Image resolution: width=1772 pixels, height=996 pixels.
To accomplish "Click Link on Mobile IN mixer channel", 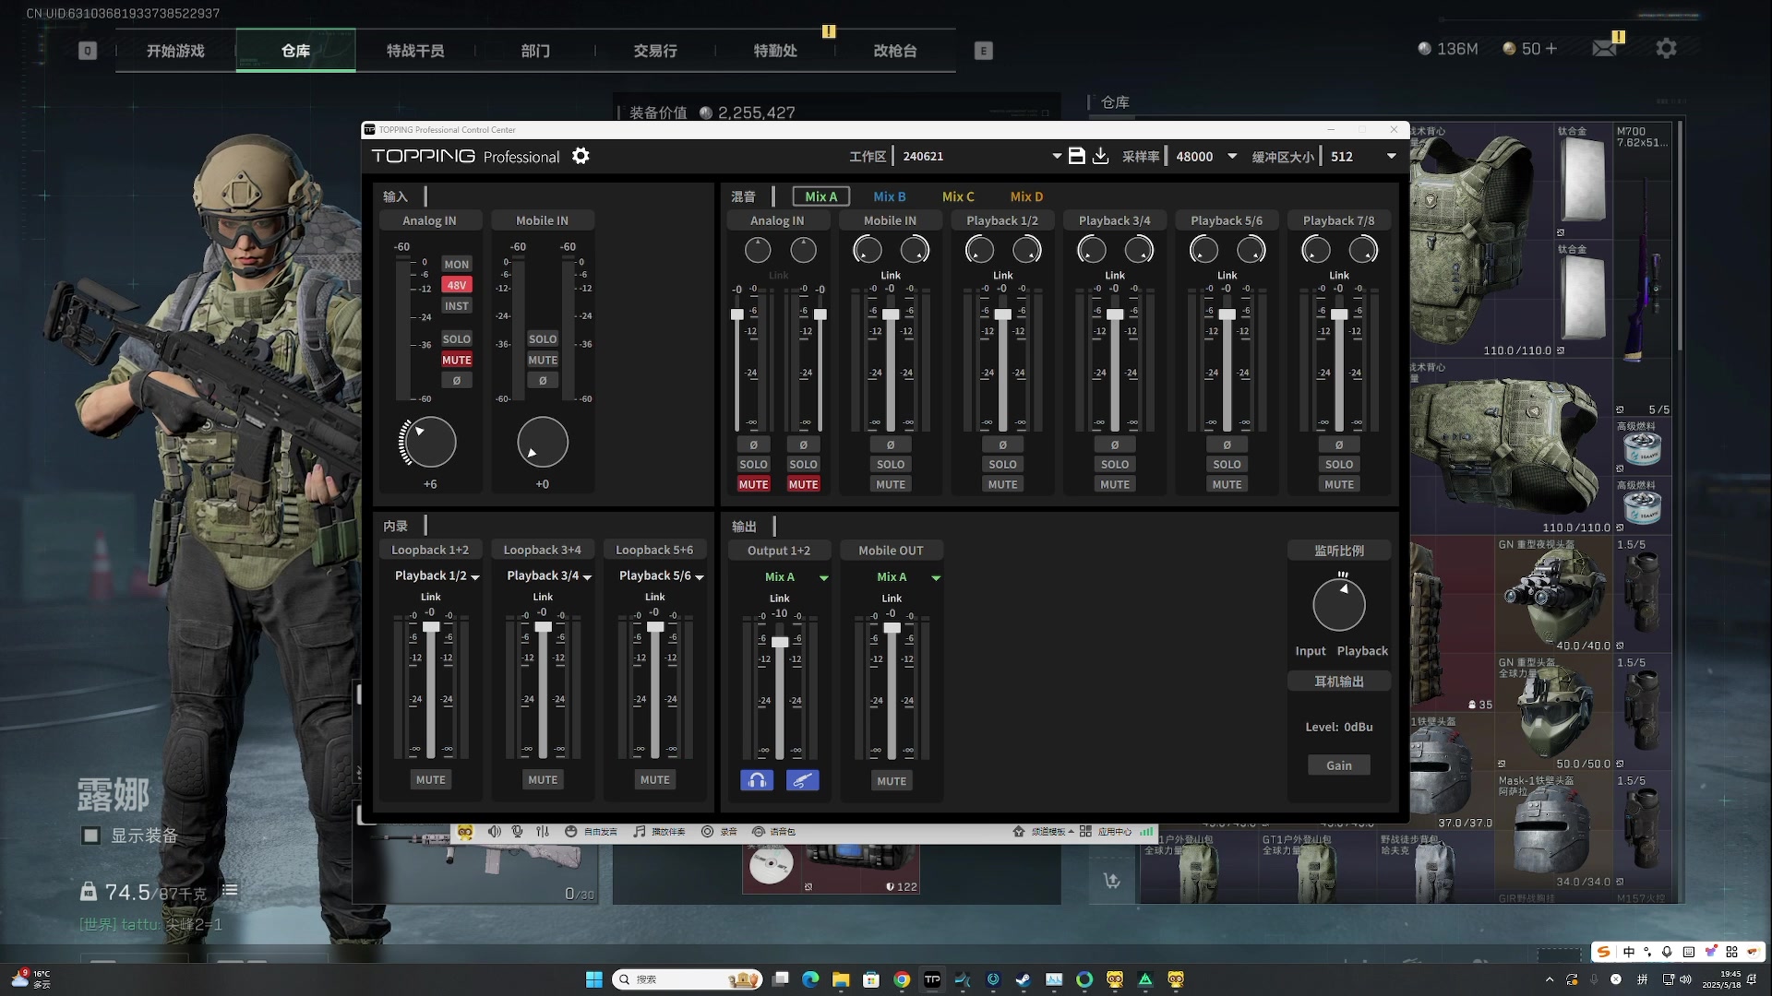I will click(x=890, y=275).
